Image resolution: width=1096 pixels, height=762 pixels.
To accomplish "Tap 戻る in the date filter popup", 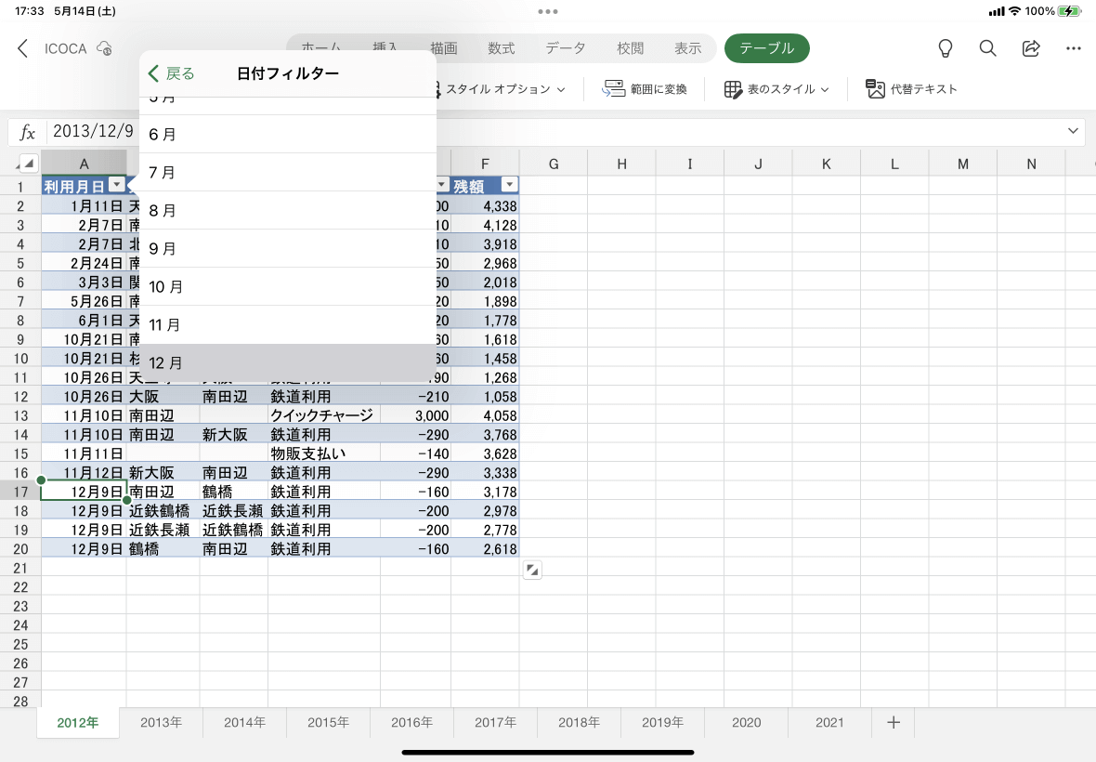I will click(x=171, y=73).
